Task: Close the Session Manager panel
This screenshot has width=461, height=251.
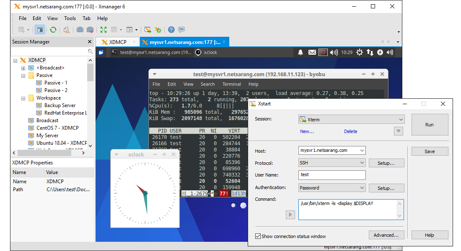Action: (90, 42)
